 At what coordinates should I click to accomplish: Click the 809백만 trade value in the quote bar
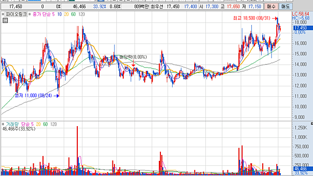tap(141, 6)
